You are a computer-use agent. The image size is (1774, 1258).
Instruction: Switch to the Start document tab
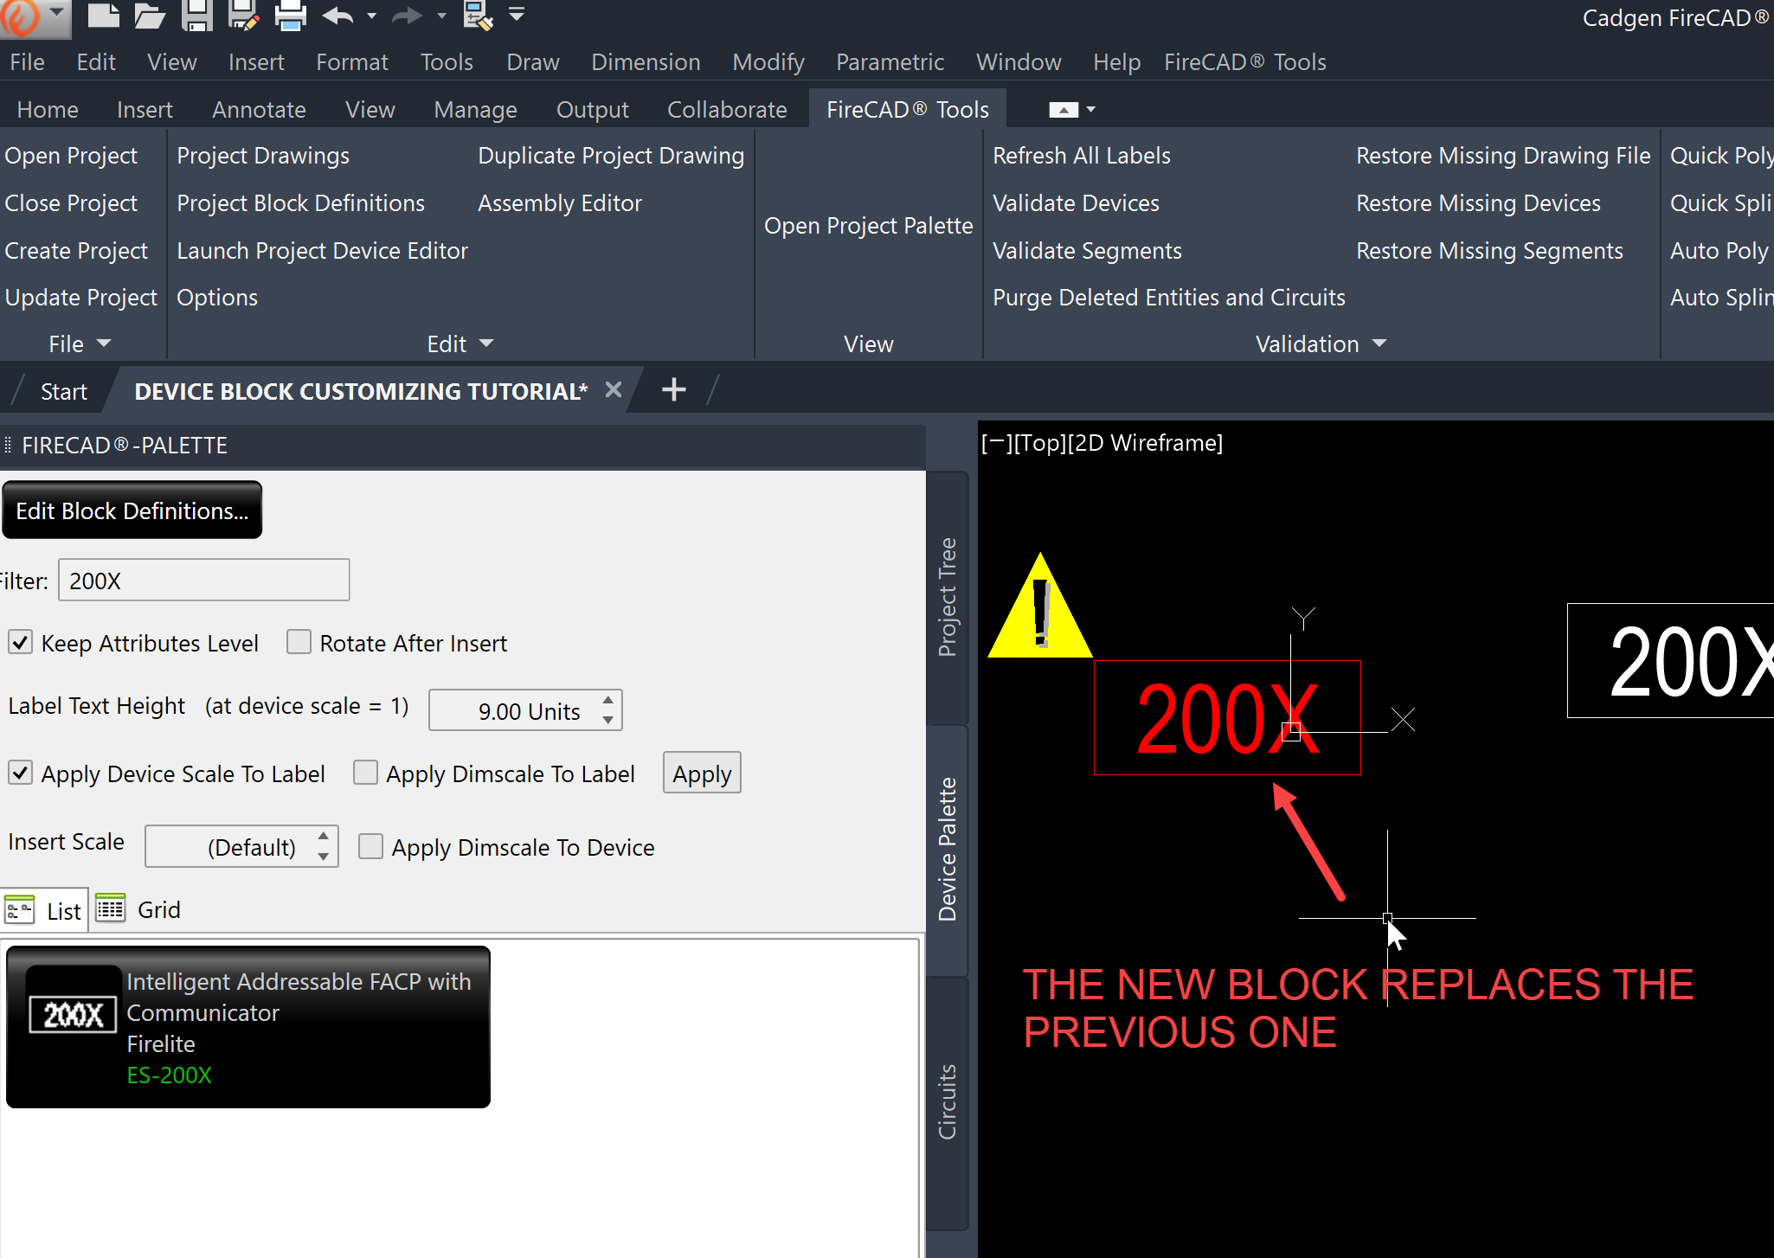[63, 391]
